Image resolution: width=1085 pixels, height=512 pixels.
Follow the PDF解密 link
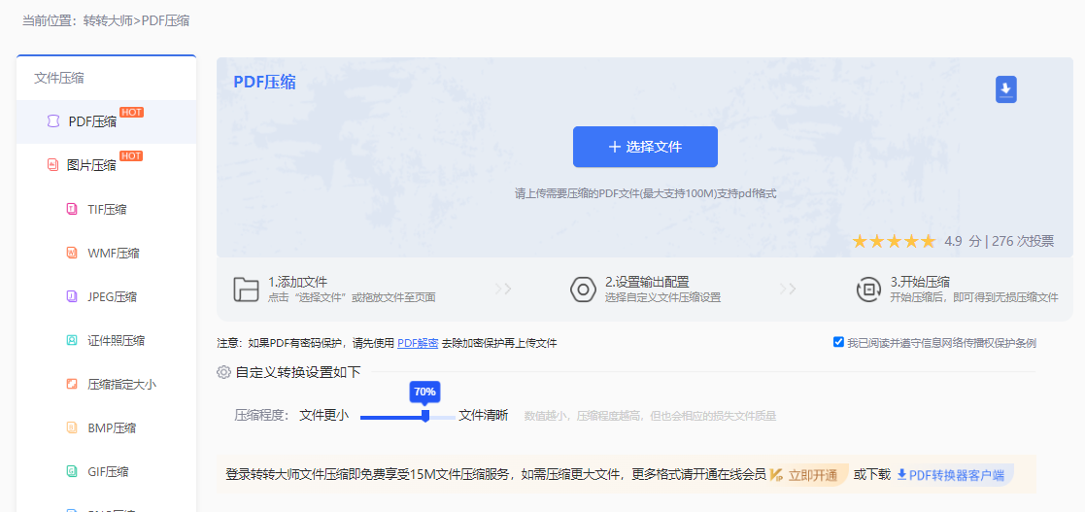click(x=417, y=343)
